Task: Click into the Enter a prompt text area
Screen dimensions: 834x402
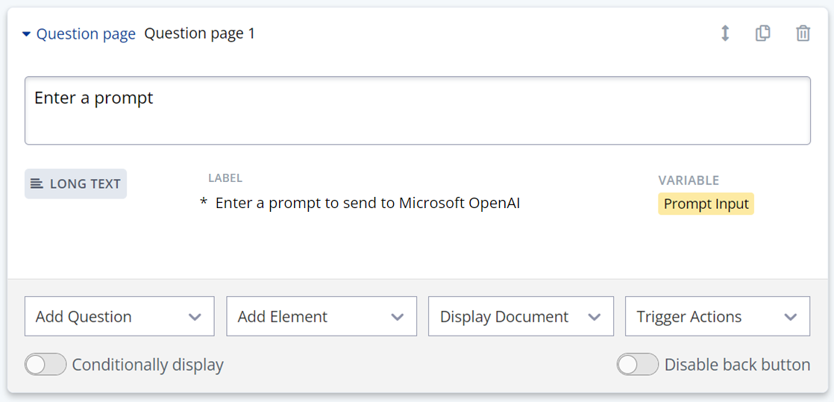Action: coord(417,110)
